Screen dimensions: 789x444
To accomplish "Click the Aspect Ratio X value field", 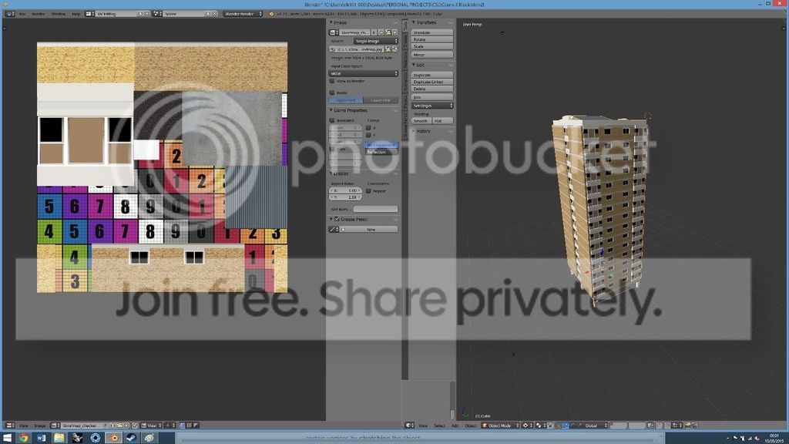I will tap(345, 191).
